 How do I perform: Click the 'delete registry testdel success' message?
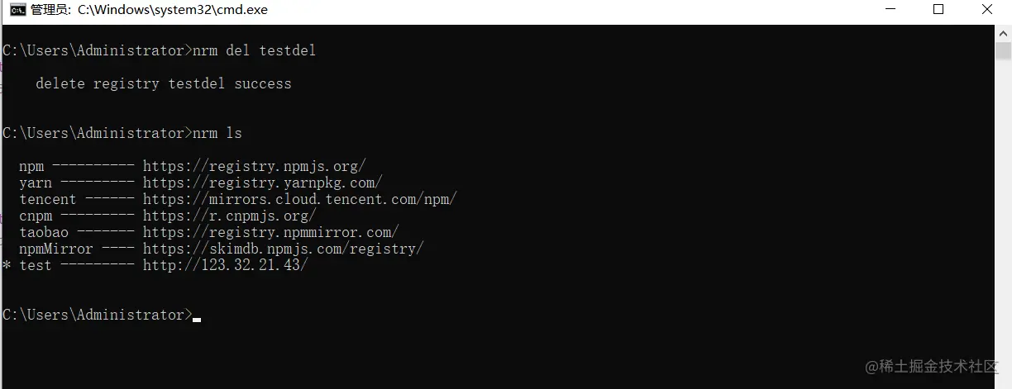(x=163, y=83)
